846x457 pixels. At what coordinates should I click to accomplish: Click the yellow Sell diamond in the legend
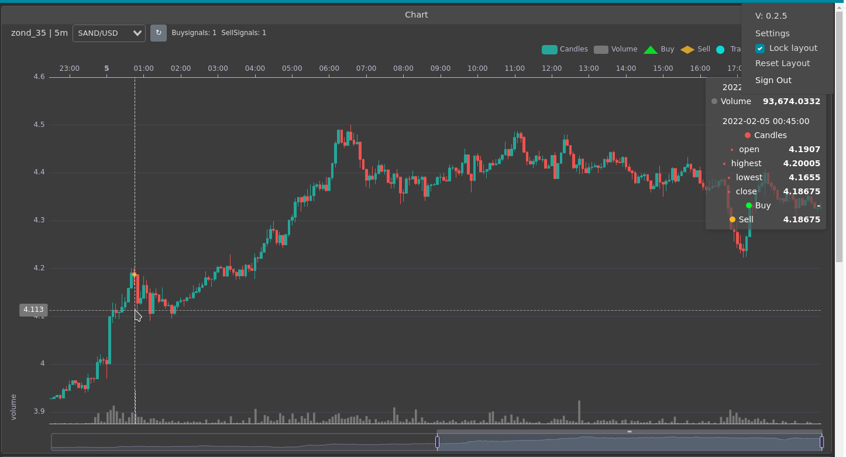[x=686, y=49]
